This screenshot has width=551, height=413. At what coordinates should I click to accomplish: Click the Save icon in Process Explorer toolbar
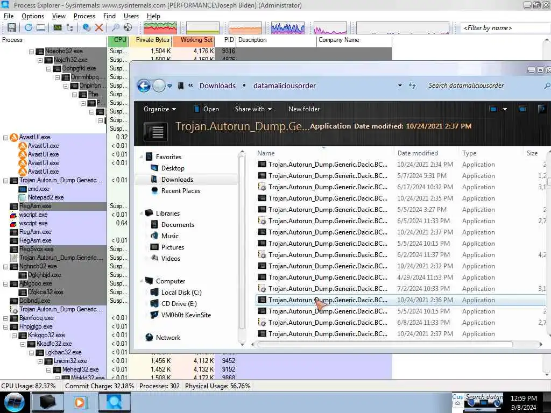pos(12,27)
